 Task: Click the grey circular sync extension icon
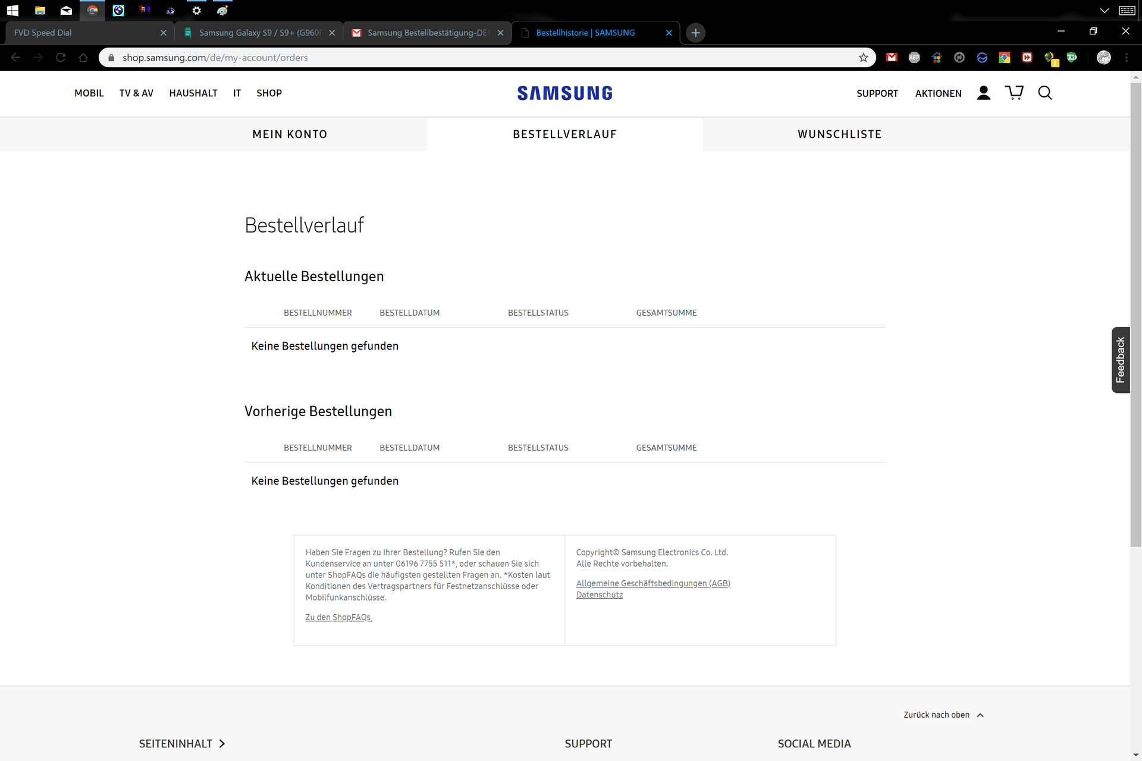[959, 58]
